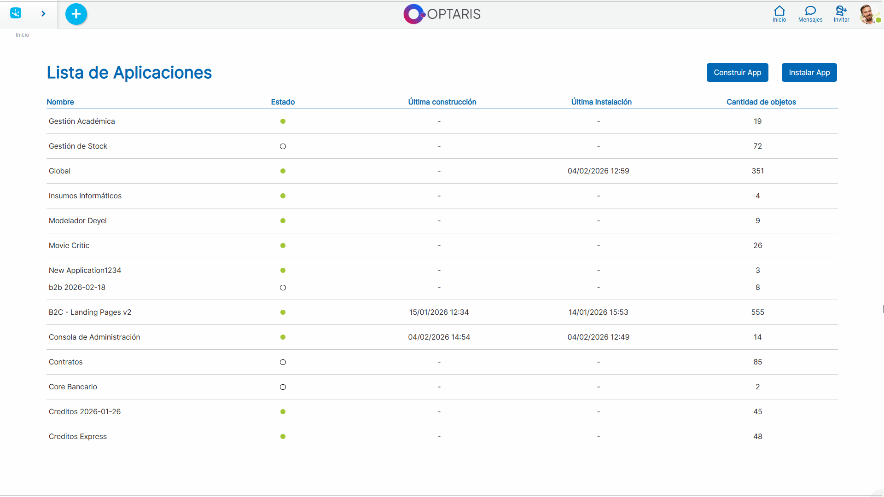Click the Inicio breadcrumb link
884x497 pixels.
pyautogui.click(x=22, y=35)
